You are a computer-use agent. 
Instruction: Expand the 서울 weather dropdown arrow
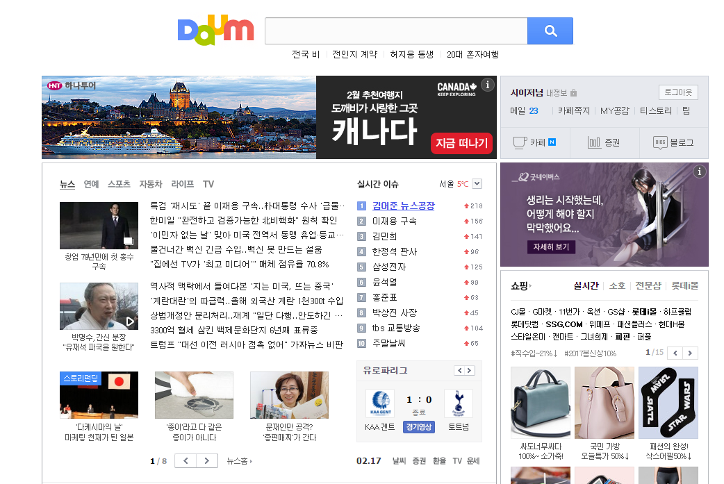coord(477,184)
